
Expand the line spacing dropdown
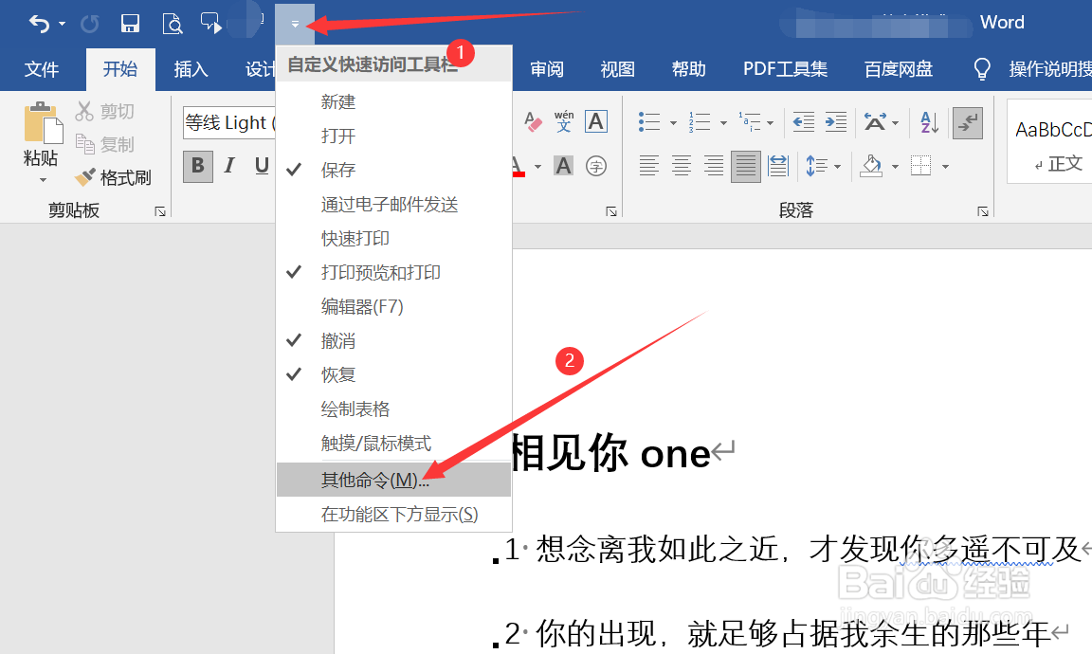coord(835,166)
